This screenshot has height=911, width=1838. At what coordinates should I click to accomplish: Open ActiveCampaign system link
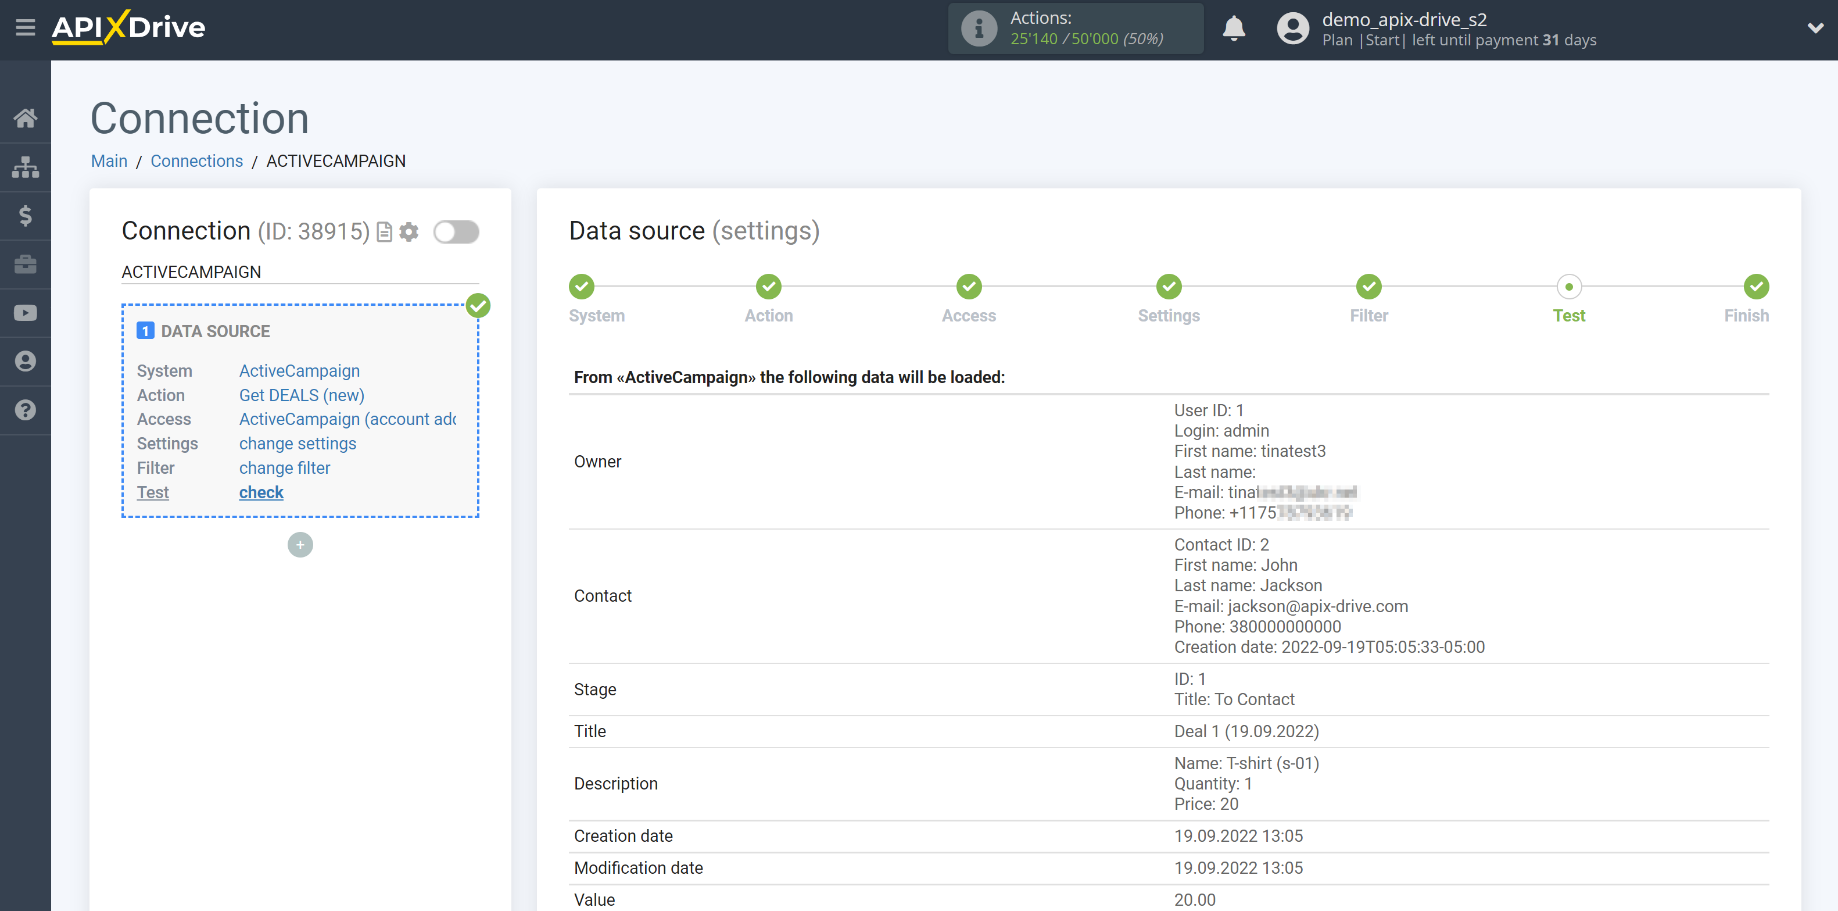[299, 370]
